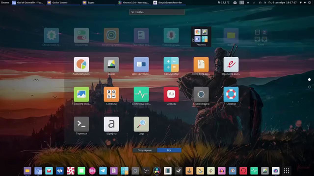
Task: Open the Chromium browser icon in the dock
Action: pos(38,171)
